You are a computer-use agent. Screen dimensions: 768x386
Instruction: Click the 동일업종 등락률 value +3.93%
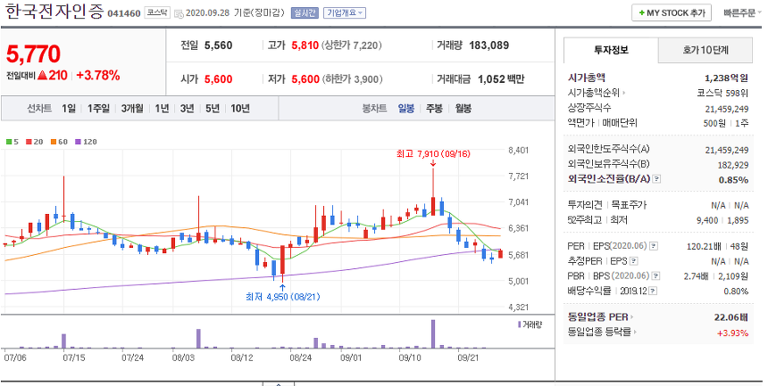tap(733, 333)
